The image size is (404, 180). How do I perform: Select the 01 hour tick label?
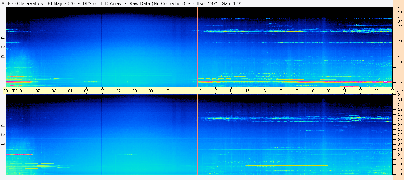click(22, 91)
